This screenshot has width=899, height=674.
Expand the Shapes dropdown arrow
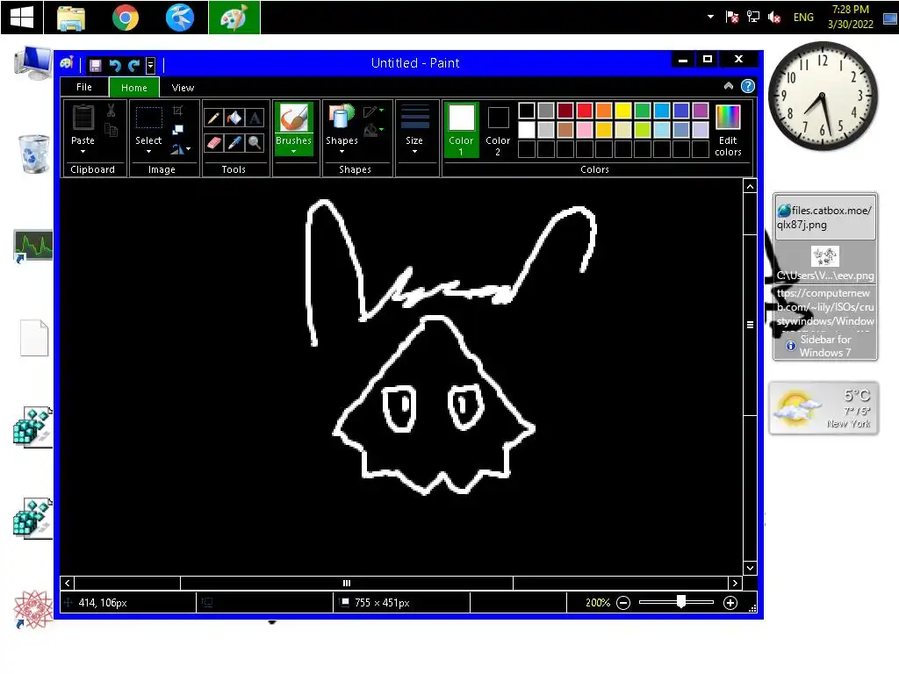[x=342, y=151]
